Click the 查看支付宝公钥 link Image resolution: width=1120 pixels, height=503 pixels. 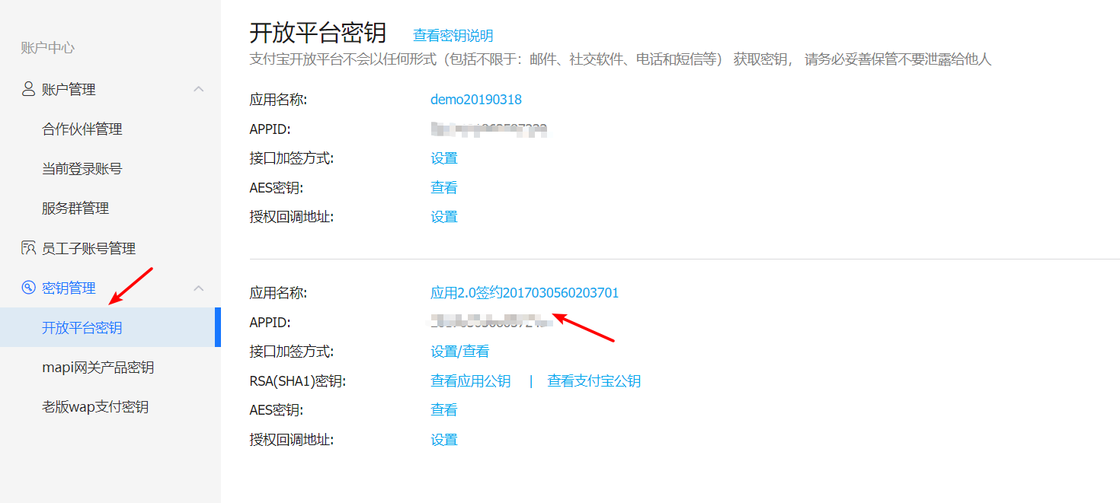(594, 381)
